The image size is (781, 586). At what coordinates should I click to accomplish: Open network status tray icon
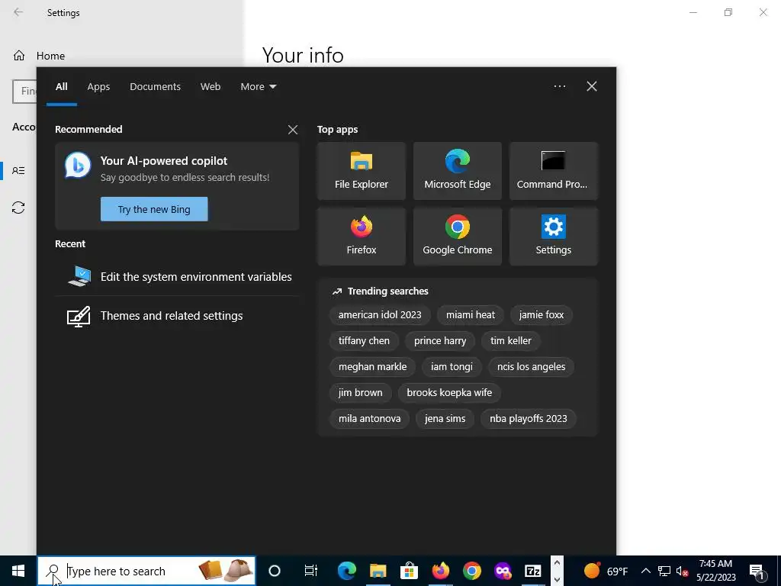coord(664,571)
